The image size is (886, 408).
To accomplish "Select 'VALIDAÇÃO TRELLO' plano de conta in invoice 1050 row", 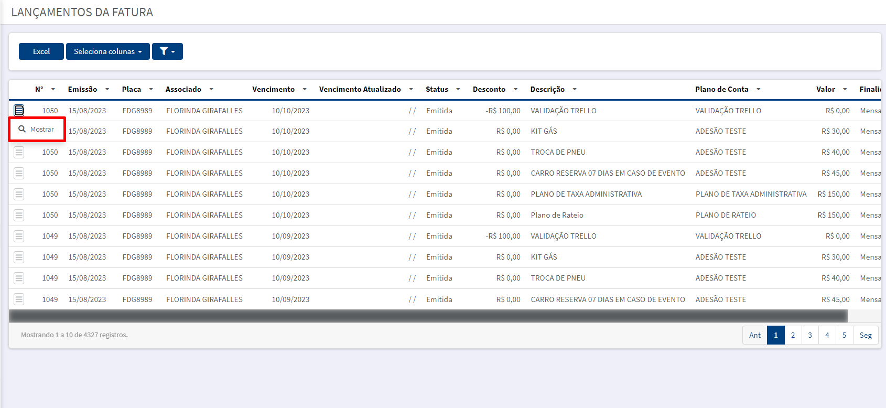I will point(728,111).
